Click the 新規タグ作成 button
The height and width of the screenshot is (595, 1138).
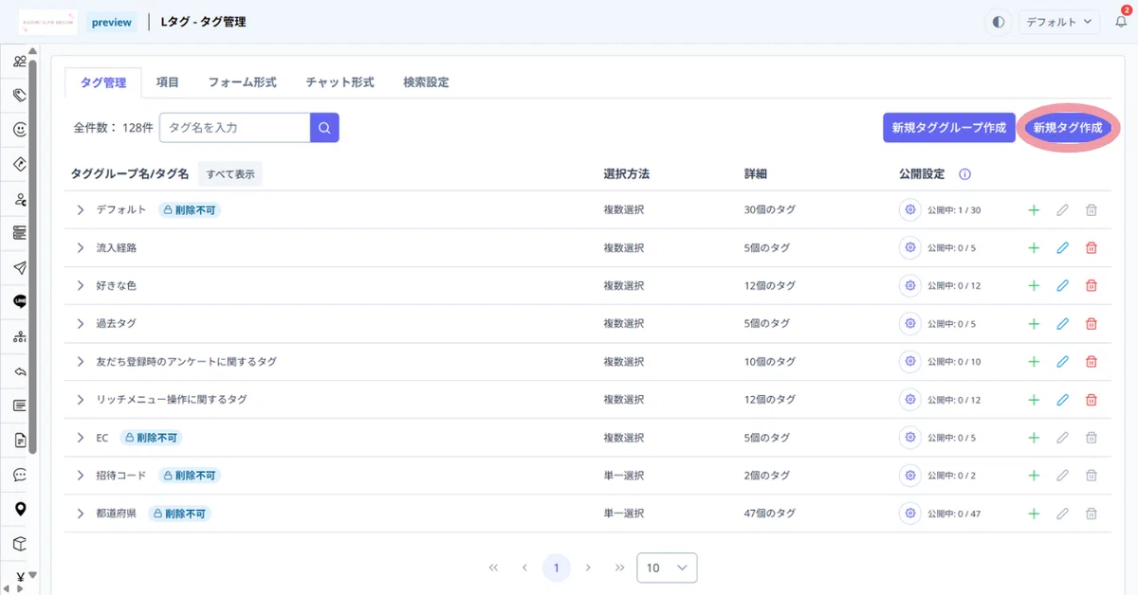tap(1068, 128)
